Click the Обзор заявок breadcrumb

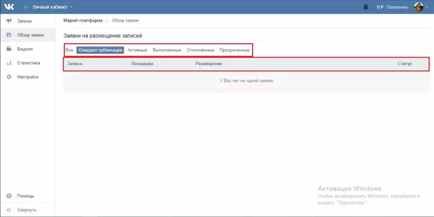tap(125, 20)
